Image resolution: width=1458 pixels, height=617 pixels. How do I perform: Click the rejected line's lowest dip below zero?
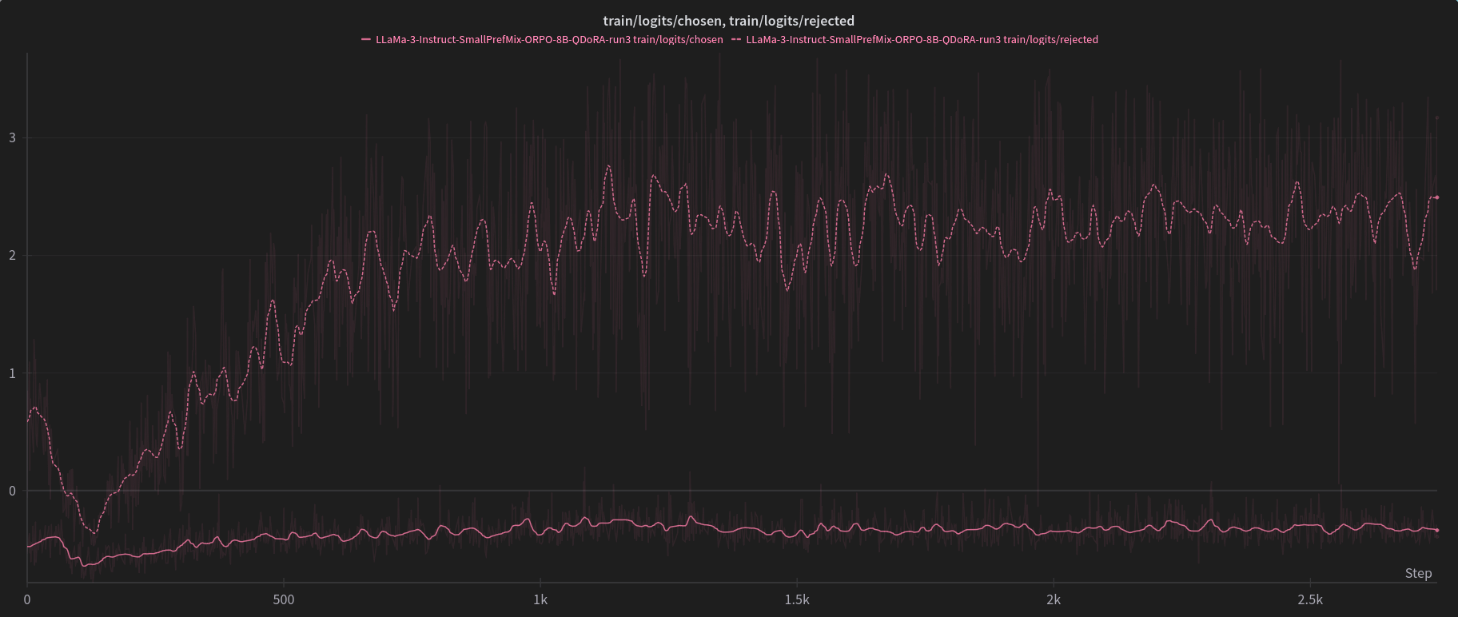tap(95, 533)
